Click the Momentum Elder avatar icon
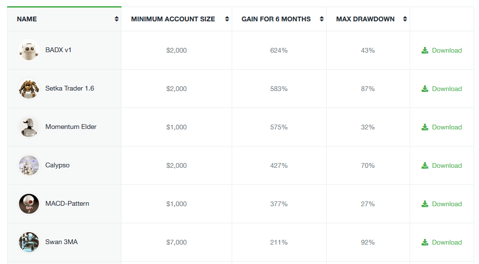The height and width of the screenshot is (264, 479). [x=29, y=127]
